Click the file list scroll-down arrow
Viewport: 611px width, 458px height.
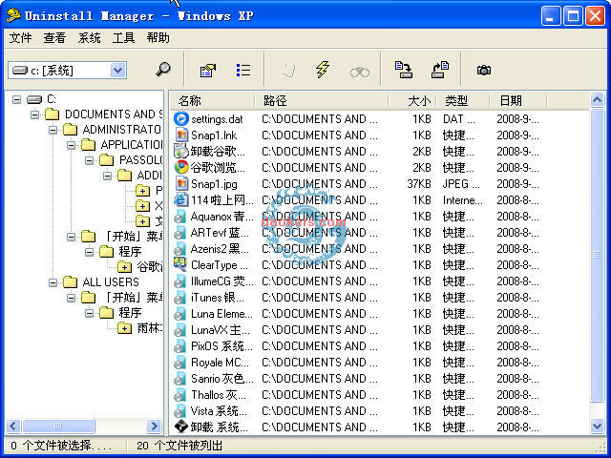point(597,427)
